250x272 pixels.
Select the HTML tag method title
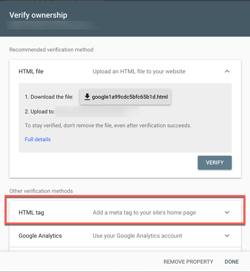pos(31,212)
